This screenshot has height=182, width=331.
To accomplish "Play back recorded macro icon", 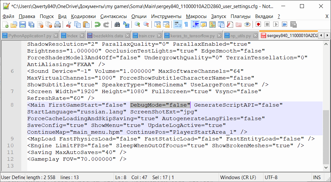I will tap(276, 25).
